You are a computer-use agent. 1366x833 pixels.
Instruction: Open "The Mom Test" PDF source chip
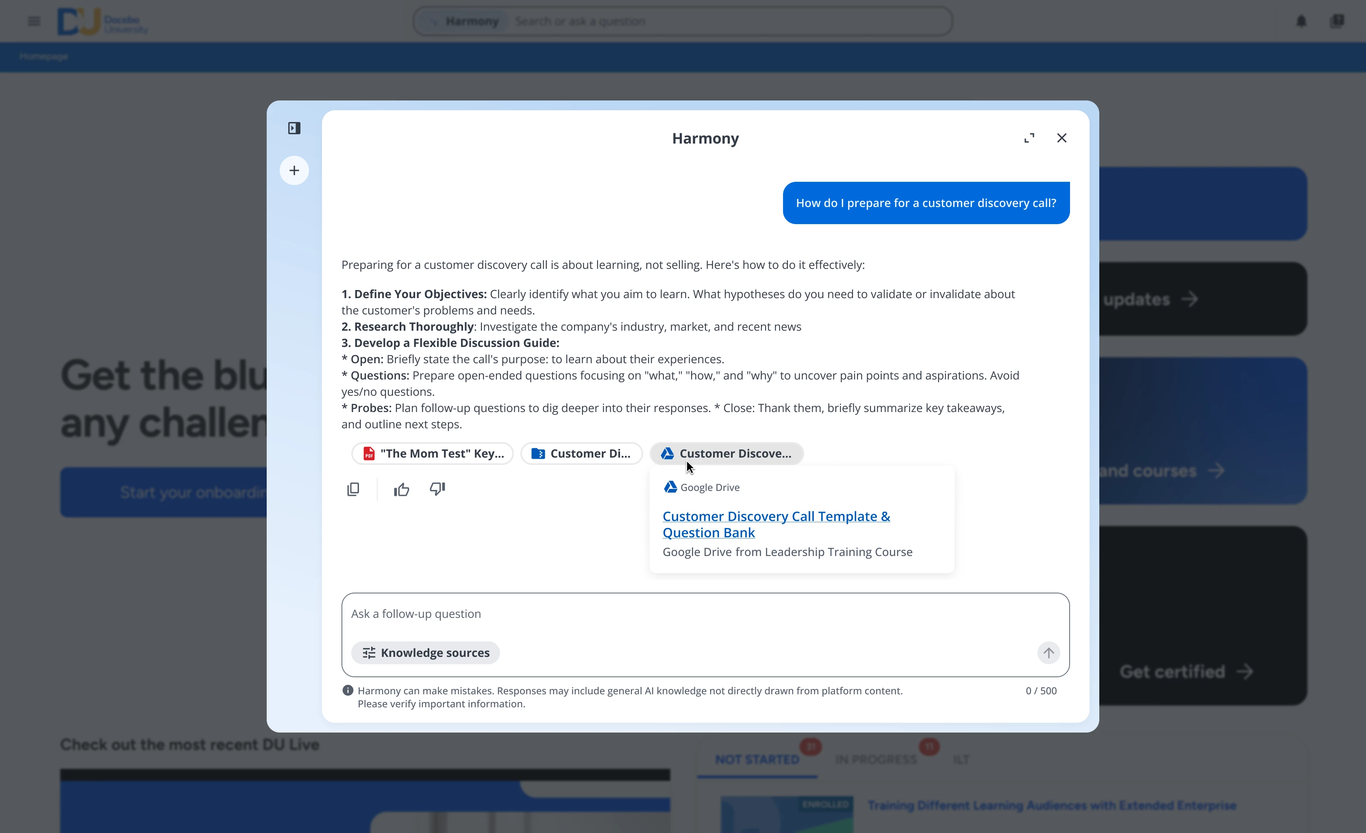tap(433, 454)
